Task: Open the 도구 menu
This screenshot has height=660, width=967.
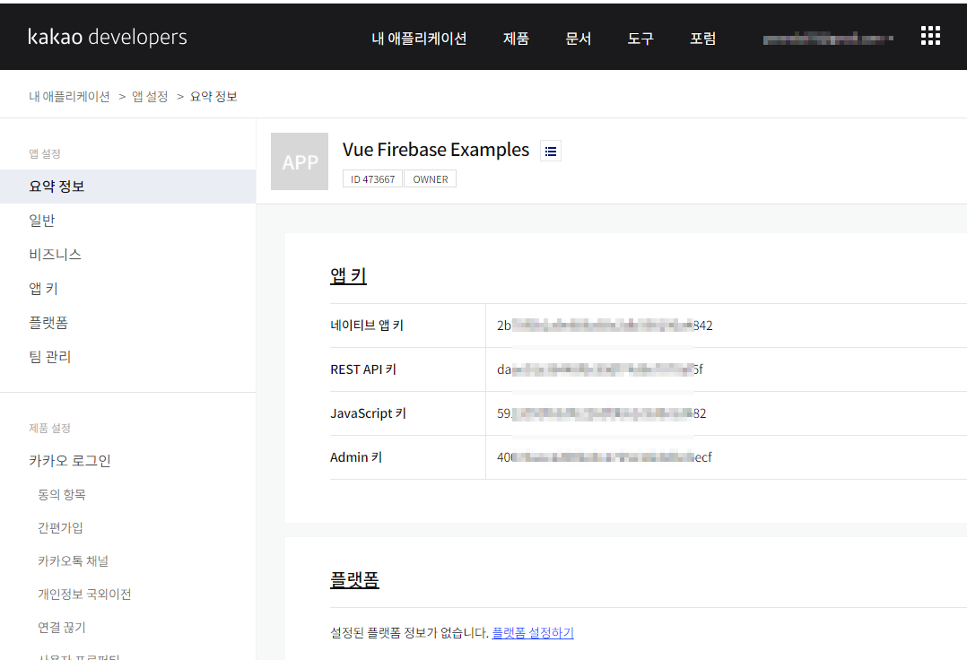Action: coord(640,39)
